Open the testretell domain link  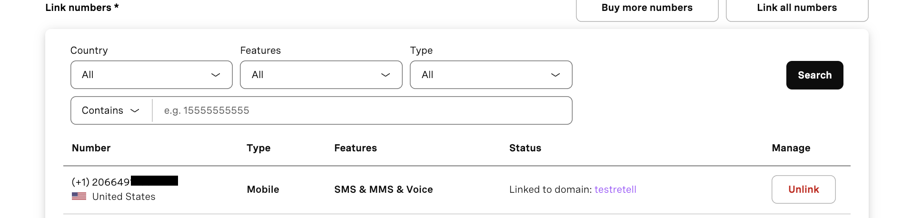[x=615, y=189]
